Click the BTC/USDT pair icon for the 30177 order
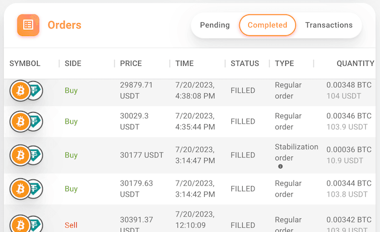 [x=26, y=155]
